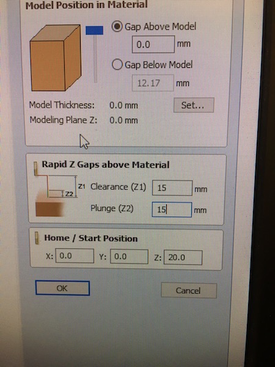Click the Plunge (Z2) input field
The width and height of the screenshot is (275, 367).
point(172,209)
